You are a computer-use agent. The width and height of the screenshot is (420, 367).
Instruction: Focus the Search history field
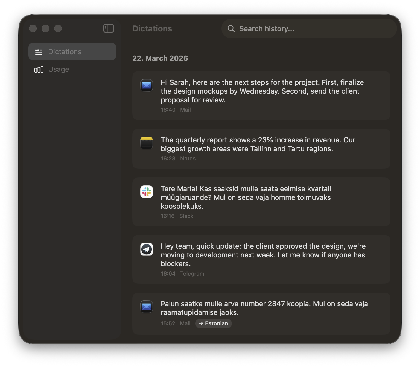tap(309, 28)
